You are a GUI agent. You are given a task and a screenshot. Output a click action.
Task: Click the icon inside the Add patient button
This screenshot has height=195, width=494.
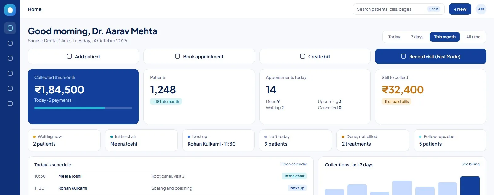(69, 56)
